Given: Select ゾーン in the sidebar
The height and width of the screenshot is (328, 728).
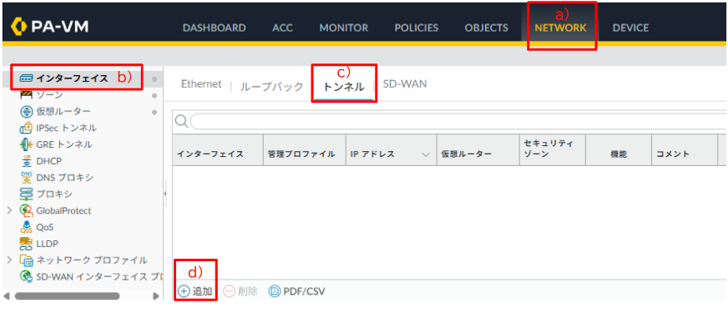Looking at the screenshot, I should (50, 95).
